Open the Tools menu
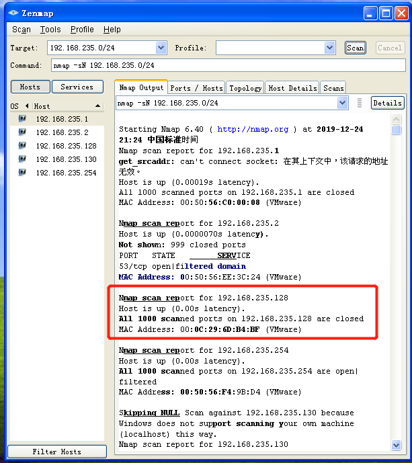 click(x=50, y=30)
